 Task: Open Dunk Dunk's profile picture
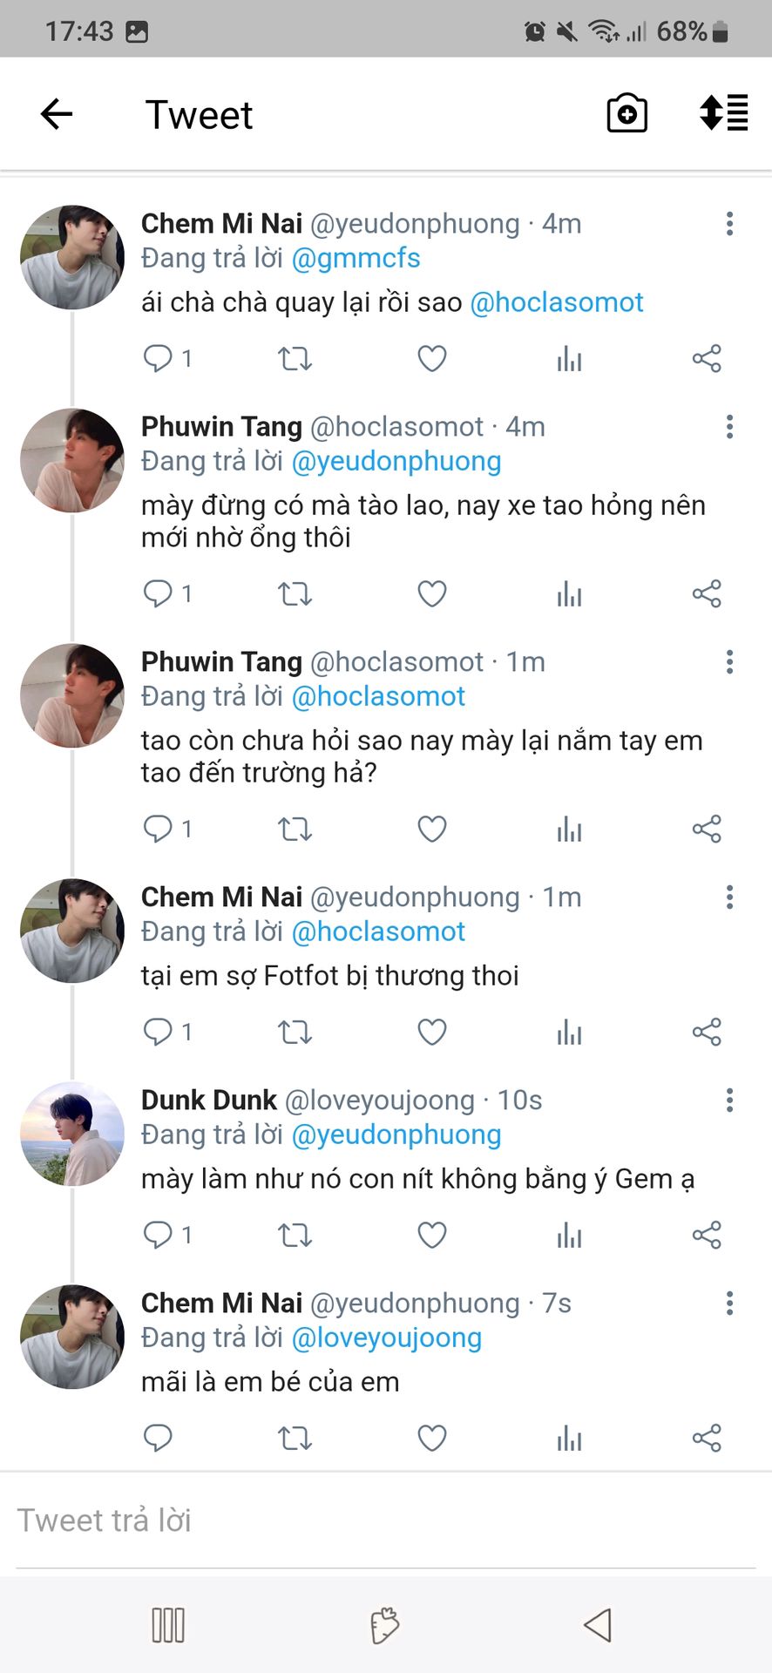tap(72, 1134)
